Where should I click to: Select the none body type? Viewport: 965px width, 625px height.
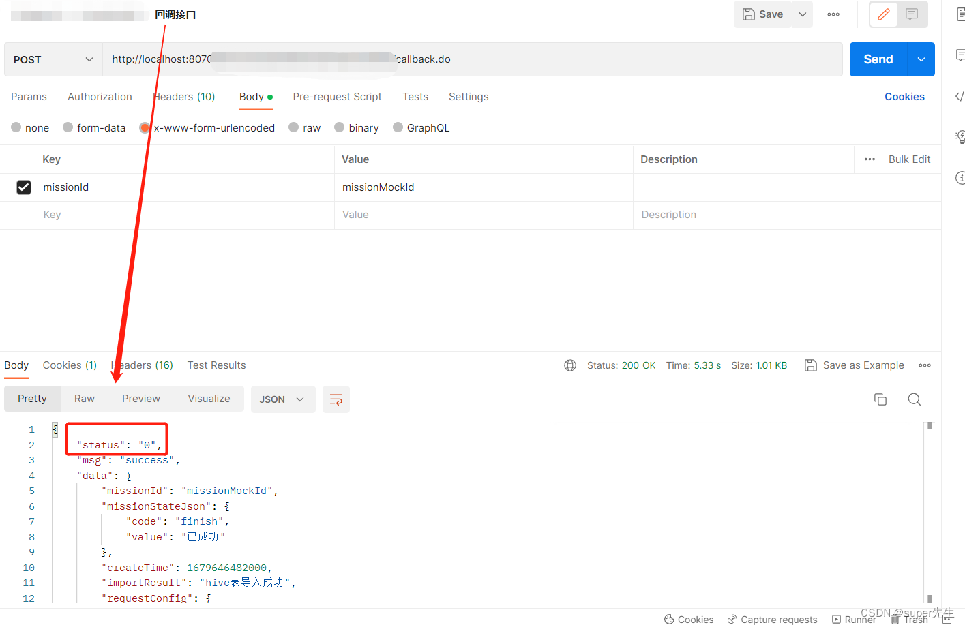tap(30, 127)
